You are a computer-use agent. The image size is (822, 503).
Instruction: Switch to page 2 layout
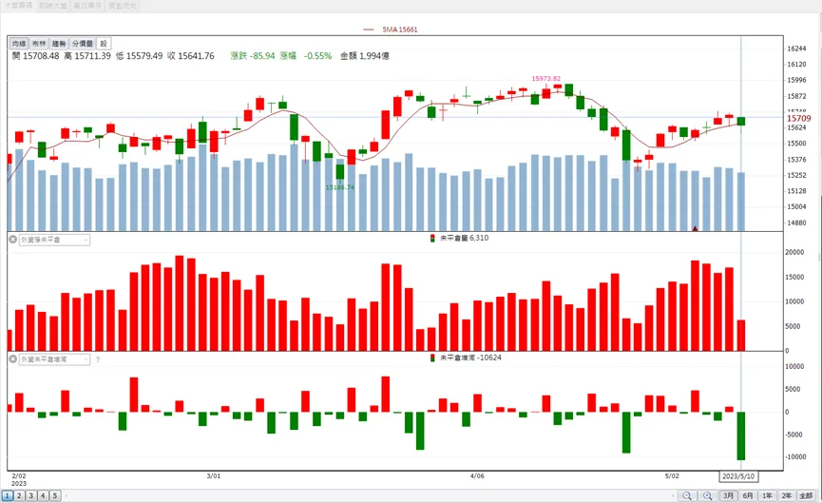[x=19, y=495]
